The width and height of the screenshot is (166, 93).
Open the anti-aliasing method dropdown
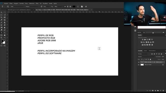(58, 6)
